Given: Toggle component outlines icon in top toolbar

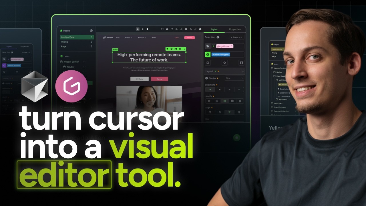Looking at the screenshot, I should (x=162, y=29).
